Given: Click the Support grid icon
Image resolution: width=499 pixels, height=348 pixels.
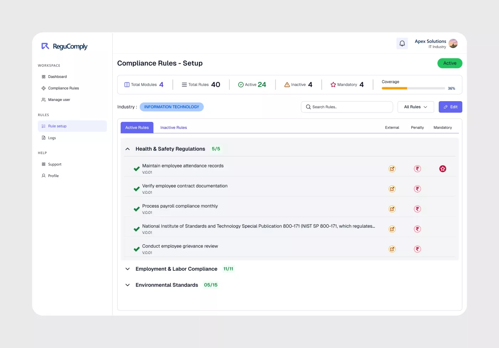Looking at the screenshot, I should tap(43, 164).
